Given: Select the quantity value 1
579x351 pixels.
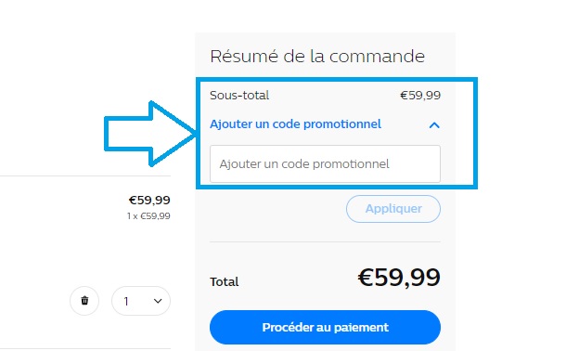Looking at the screenshot, I should [126, 302].
